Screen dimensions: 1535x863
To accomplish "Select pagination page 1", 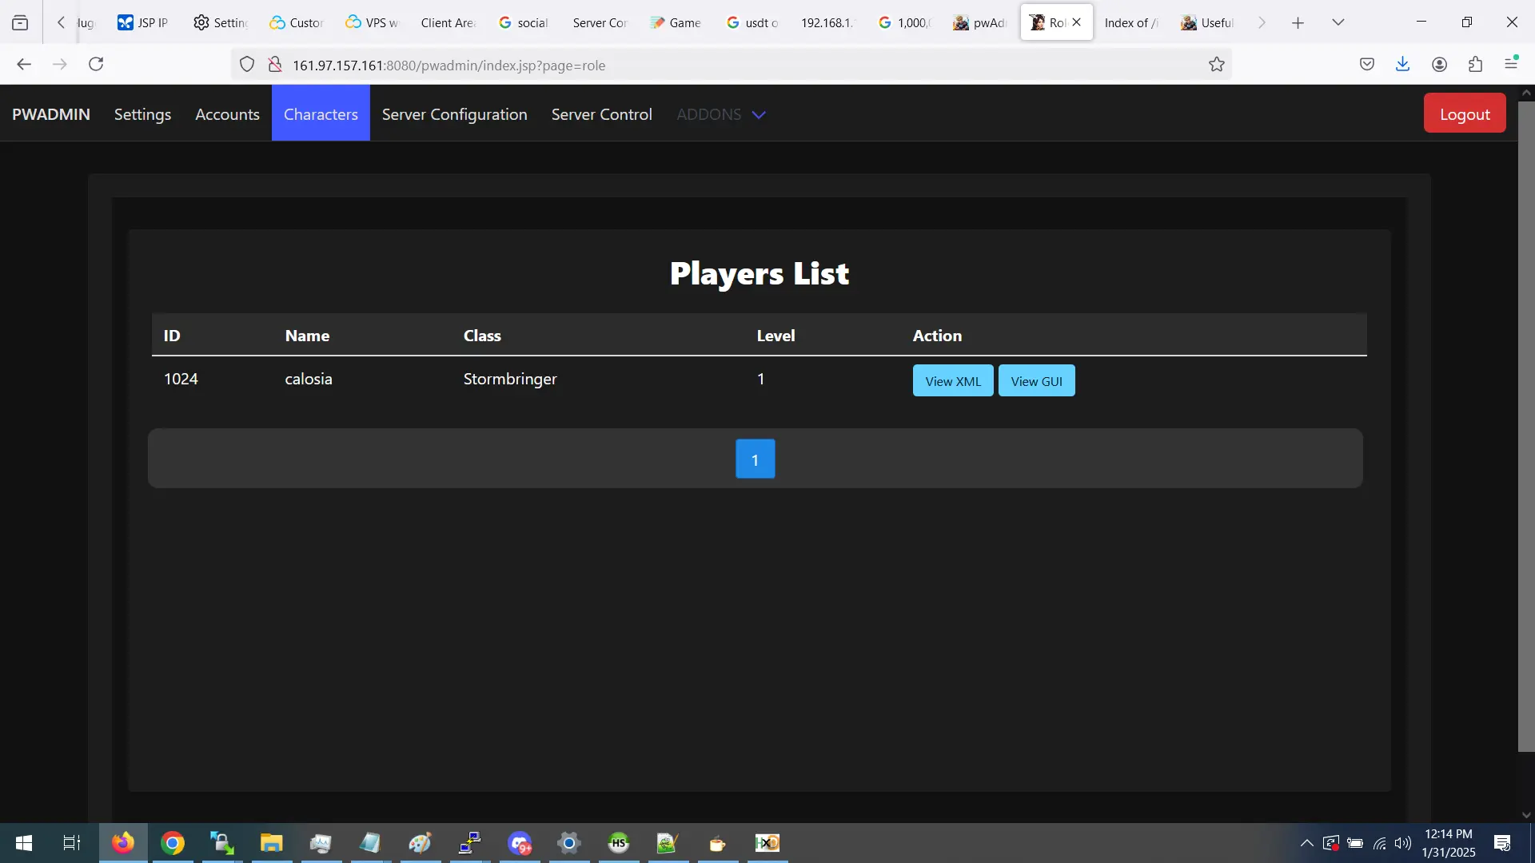I will (755, 459).
